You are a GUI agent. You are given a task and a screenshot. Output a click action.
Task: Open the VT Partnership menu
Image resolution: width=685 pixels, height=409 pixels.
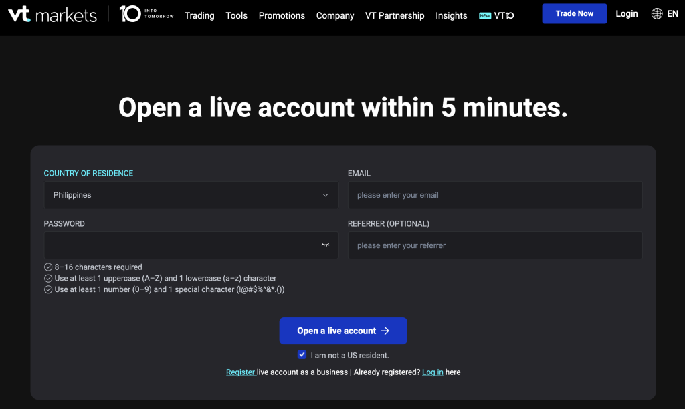(x=395, y=15)
